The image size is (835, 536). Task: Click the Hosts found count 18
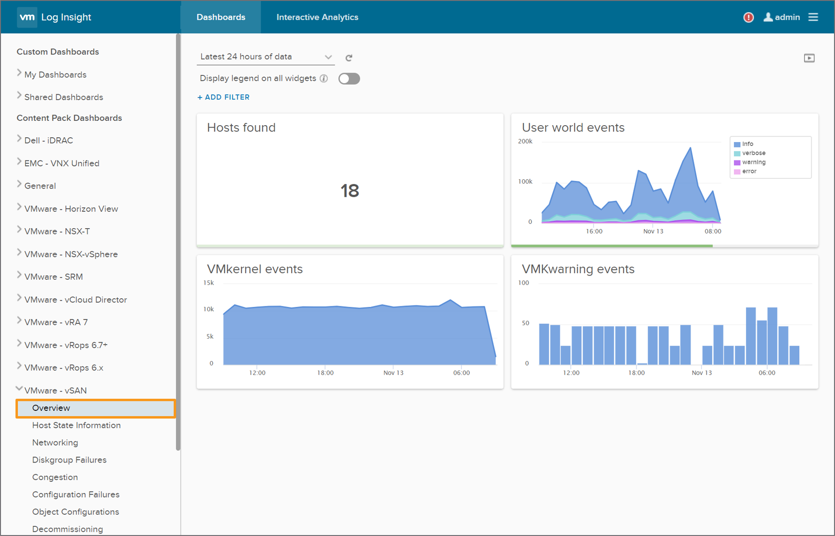click(x=350, y=191)
